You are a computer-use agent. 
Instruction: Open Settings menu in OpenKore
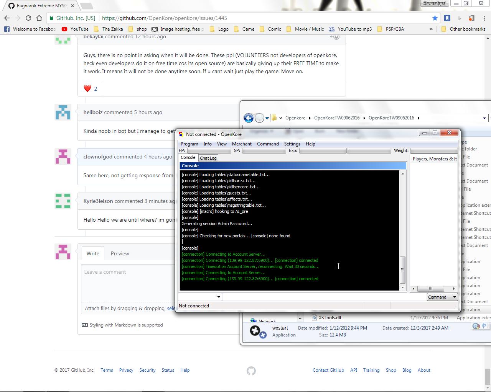(x=292, y=144)
